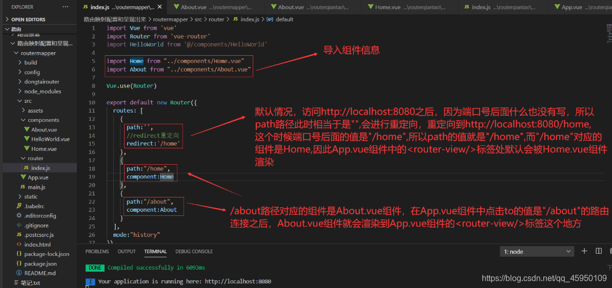Click the Vue icon beside HelloWorld.vue
This screenshot has width=612, height=288.
(27, 139)
